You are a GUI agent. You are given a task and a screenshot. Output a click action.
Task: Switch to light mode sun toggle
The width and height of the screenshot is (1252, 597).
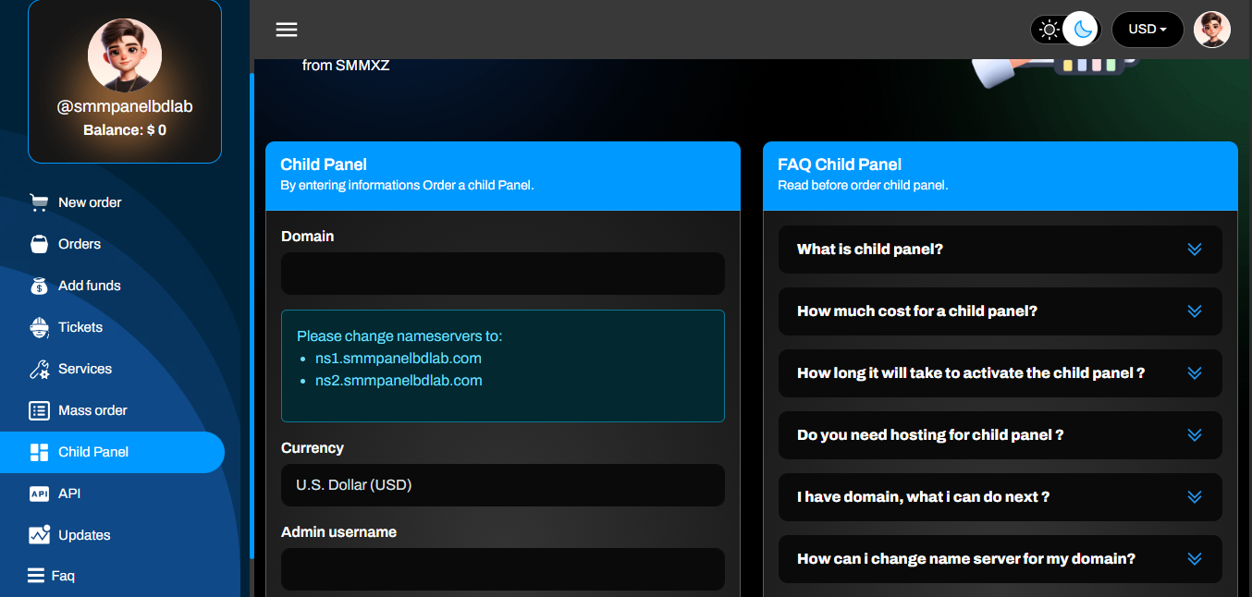(1049, 30)
